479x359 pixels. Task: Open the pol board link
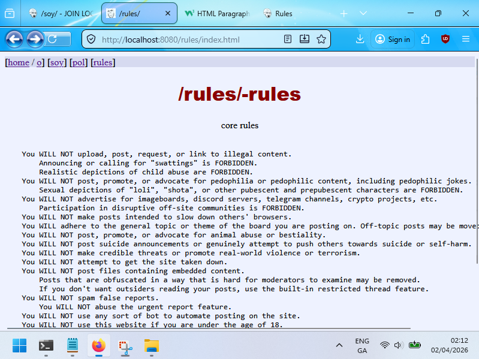pyautogui.click(x=78, y=62)
